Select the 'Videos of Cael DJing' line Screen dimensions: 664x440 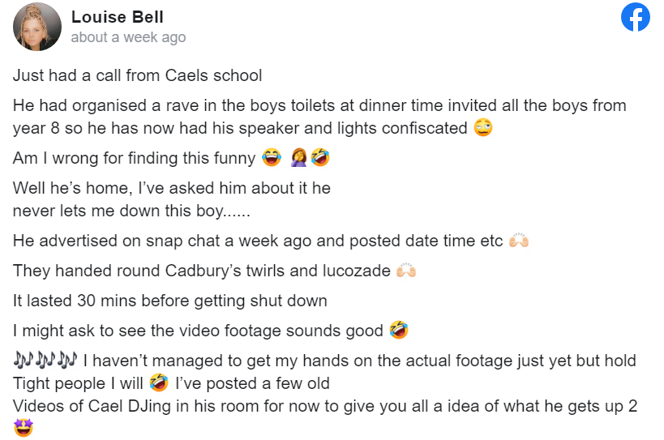pos(325,406)
